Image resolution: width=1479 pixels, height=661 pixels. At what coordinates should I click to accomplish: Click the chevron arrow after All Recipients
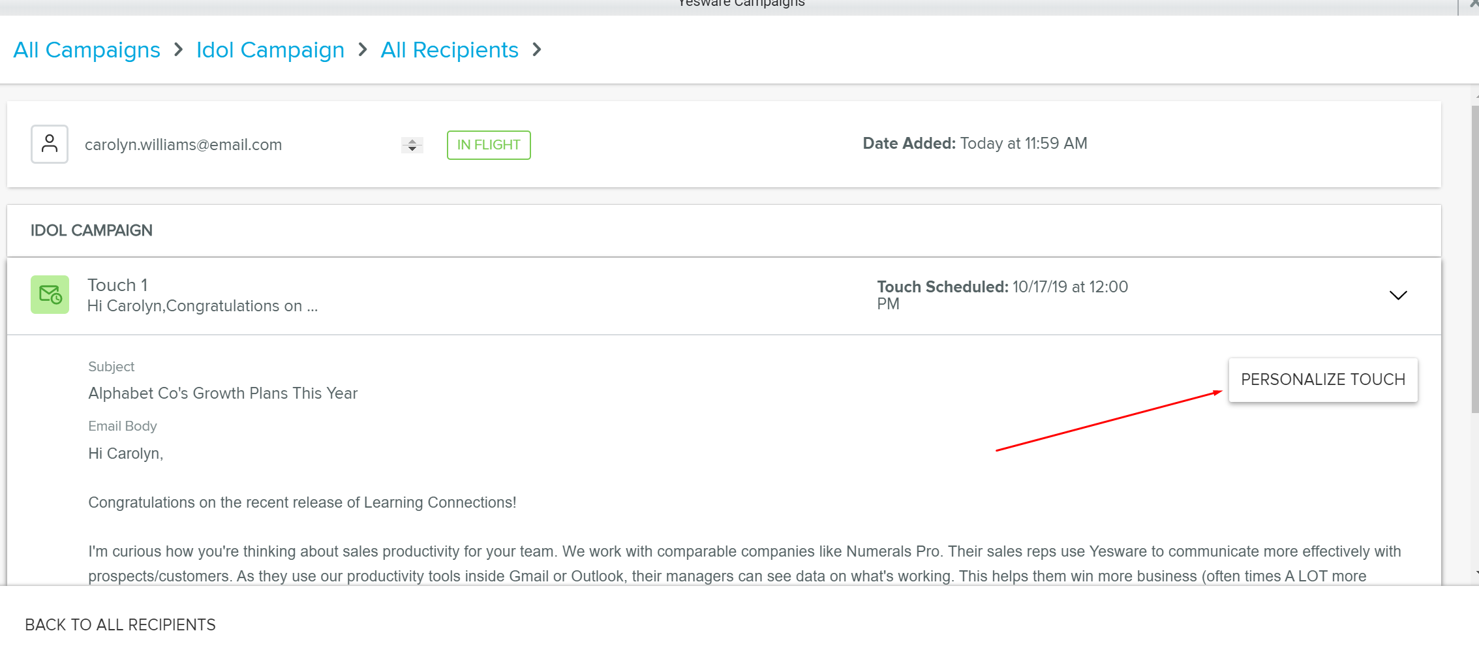[537, 50]
